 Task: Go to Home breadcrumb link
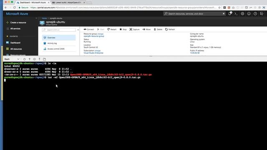(44, 18)
